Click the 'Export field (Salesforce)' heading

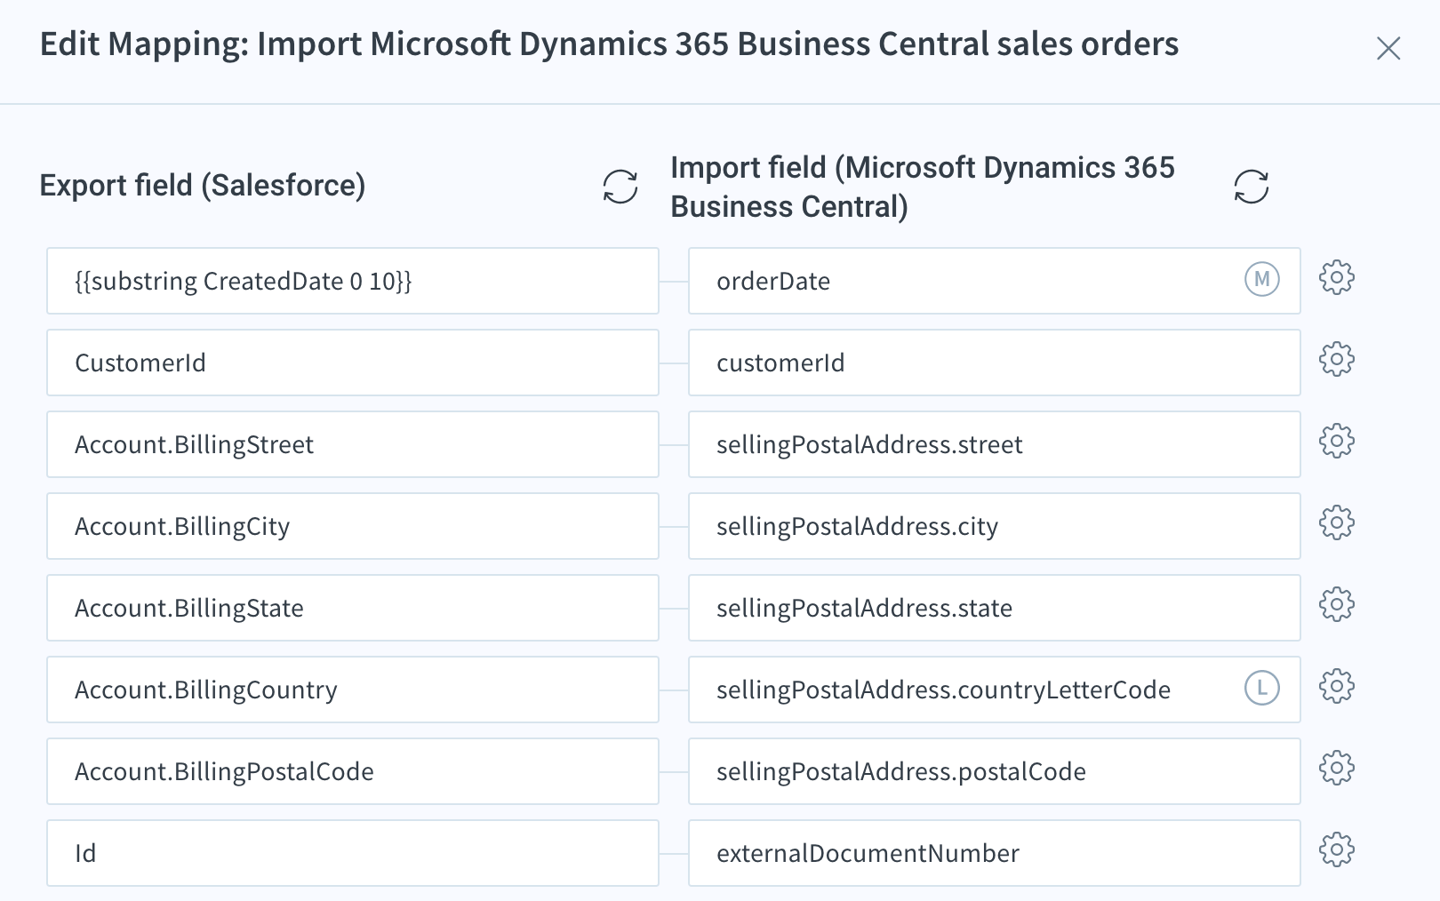click(x=203, y=186)
